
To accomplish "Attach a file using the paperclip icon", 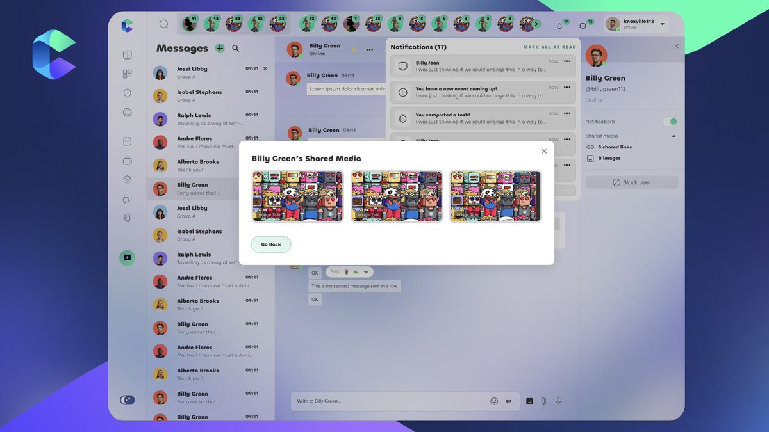I will [x=543, y=401].
